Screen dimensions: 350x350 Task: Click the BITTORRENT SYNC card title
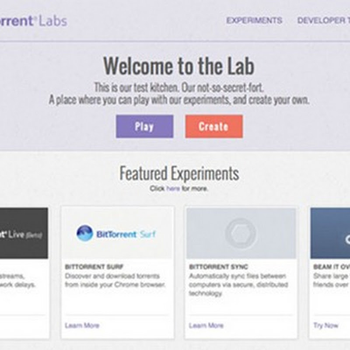point(218,267)
